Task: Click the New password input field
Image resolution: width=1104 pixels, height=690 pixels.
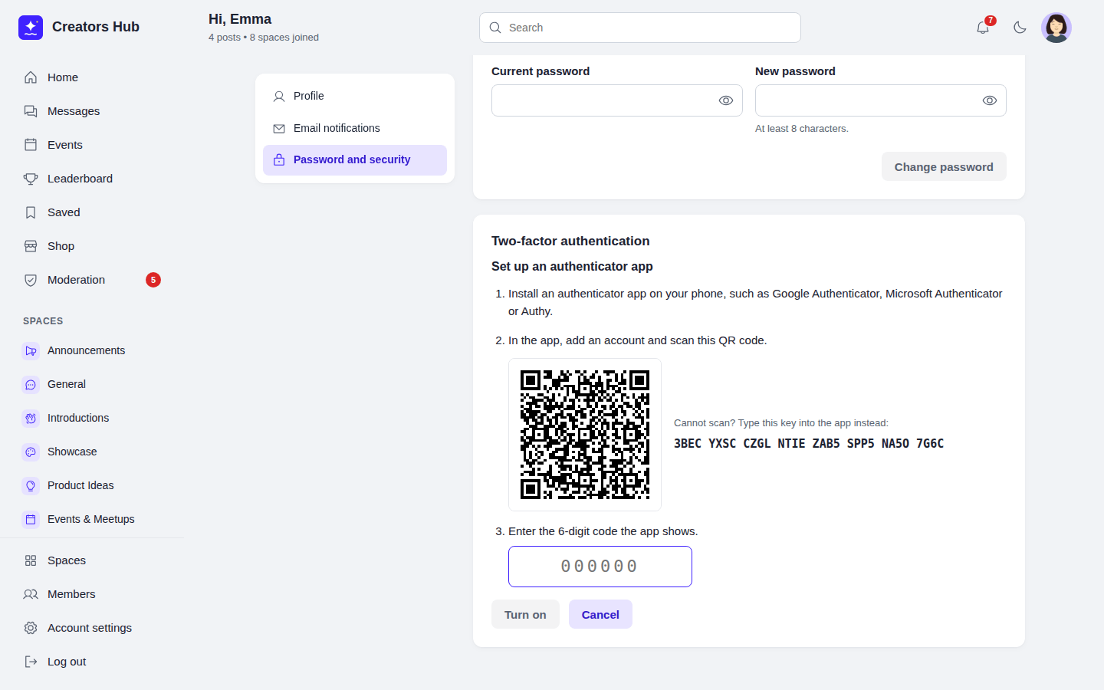Action: (881, 100)
